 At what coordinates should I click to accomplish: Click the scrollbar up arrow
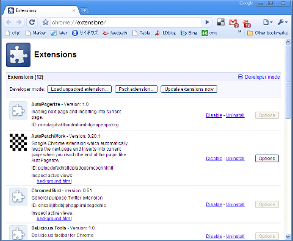click(288, 42)
